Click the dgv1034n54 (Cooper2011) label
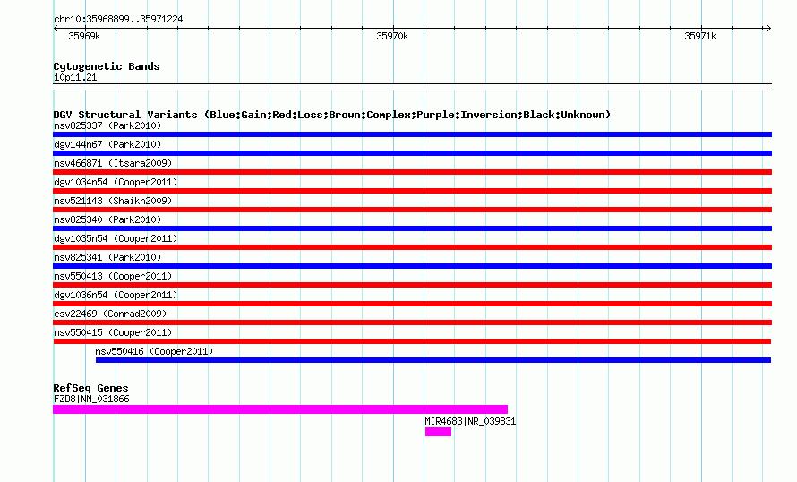797x482 pixels. pyautogui.click(x=116, y=182)
